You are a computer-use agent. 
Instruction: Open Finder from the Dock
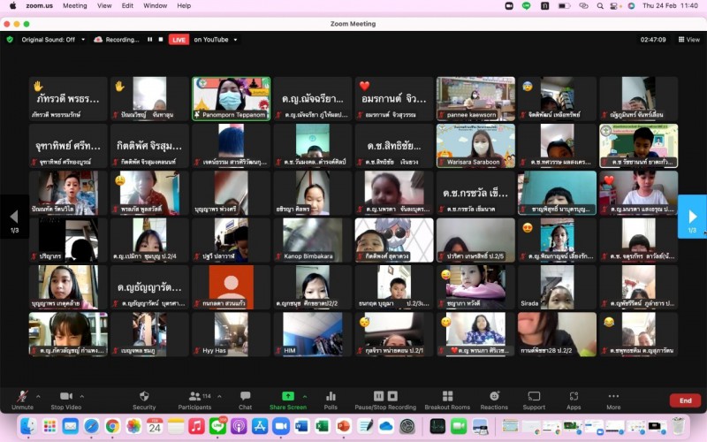point(28,426)
